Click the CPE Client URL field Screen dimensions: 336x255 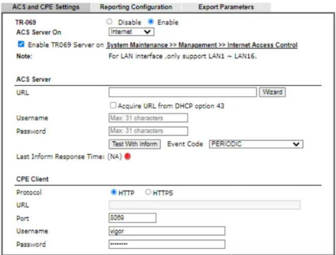pos(204,205)
